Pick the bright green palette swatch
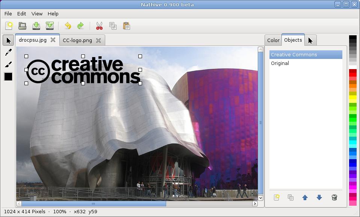Screen dimensions: 360x217 click(353, 120)
